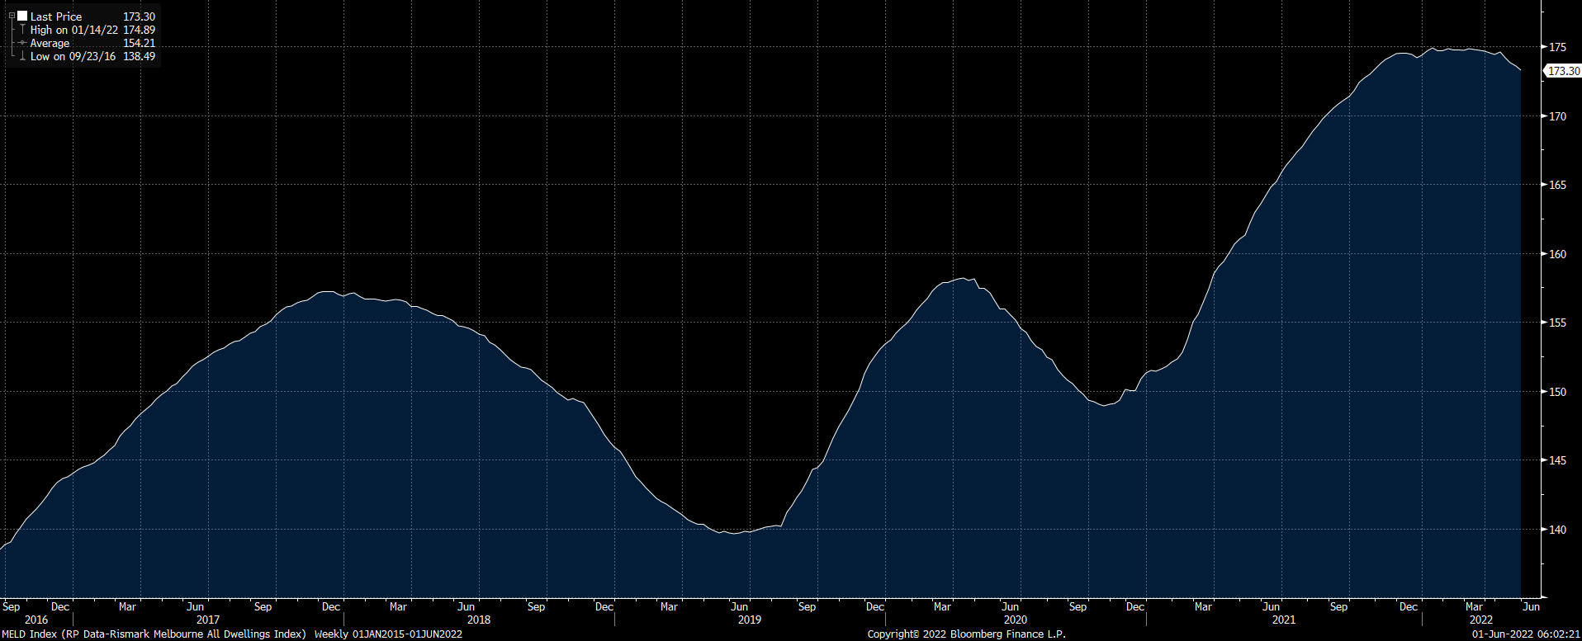Click the Bloomberg Finance copyright text

pyautogui.click(x=966, y=634)
